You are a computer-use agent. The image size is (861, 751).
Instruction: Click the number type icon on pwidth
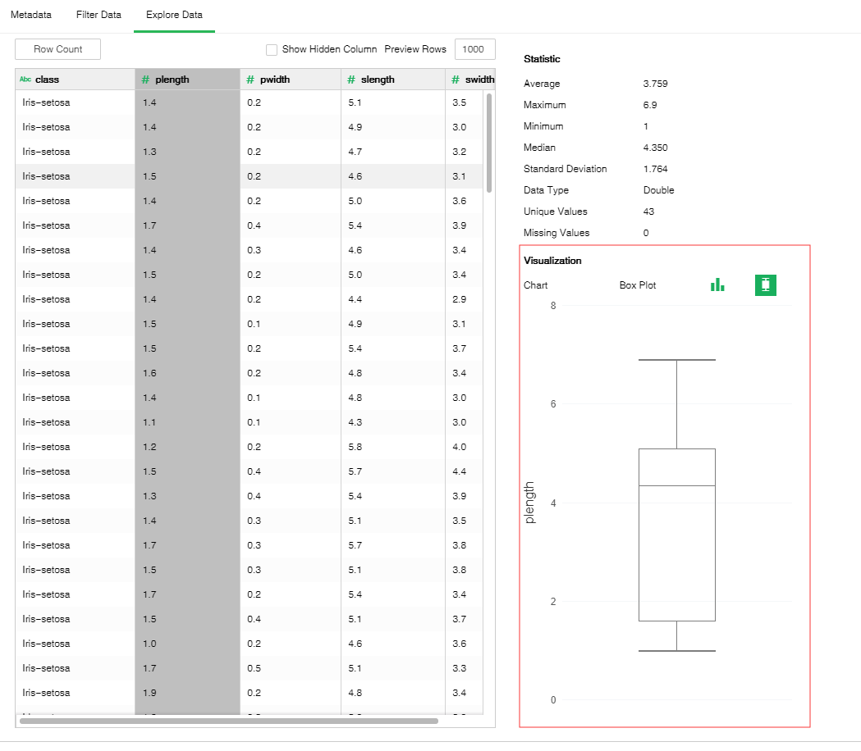pyautogui.click(x=250, y=80)
